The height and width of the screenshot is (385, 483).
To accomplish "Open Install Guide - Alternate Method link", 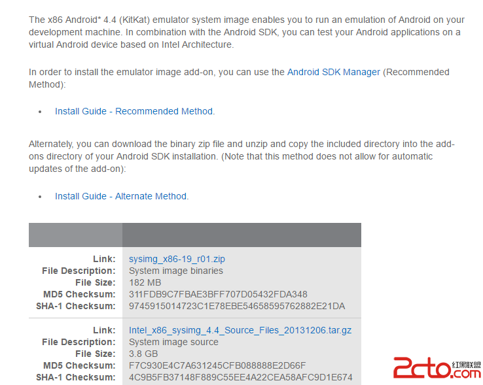I will coord(120,196).
